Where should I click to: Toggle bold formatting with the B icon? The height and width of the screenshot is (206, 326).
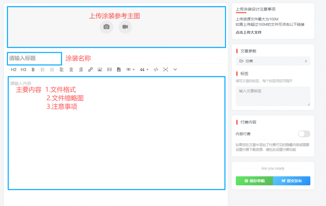[32, 69]
